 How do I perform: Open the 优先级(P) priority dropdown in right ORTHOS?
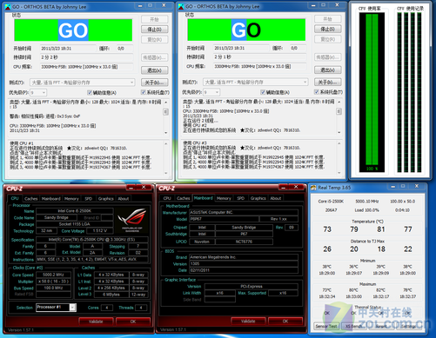211,92
